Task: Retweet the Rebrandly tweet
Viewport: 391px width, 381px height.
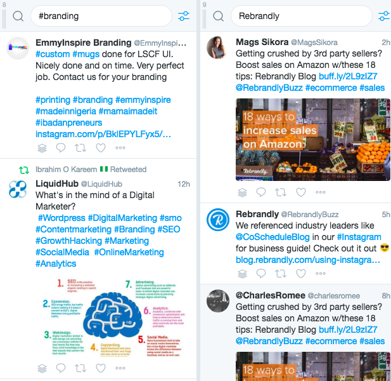Action: pos(281,274)
